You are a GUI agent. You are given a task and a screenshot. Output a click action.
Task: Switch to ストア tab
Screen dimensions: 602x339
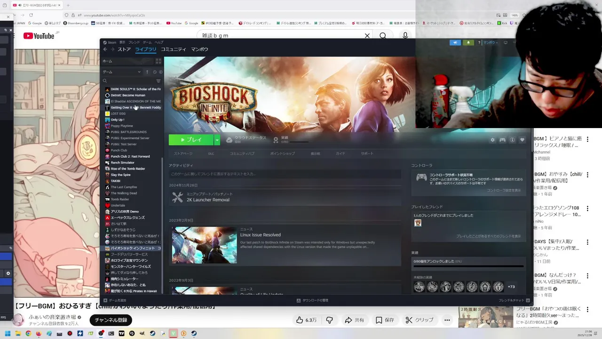124,49
